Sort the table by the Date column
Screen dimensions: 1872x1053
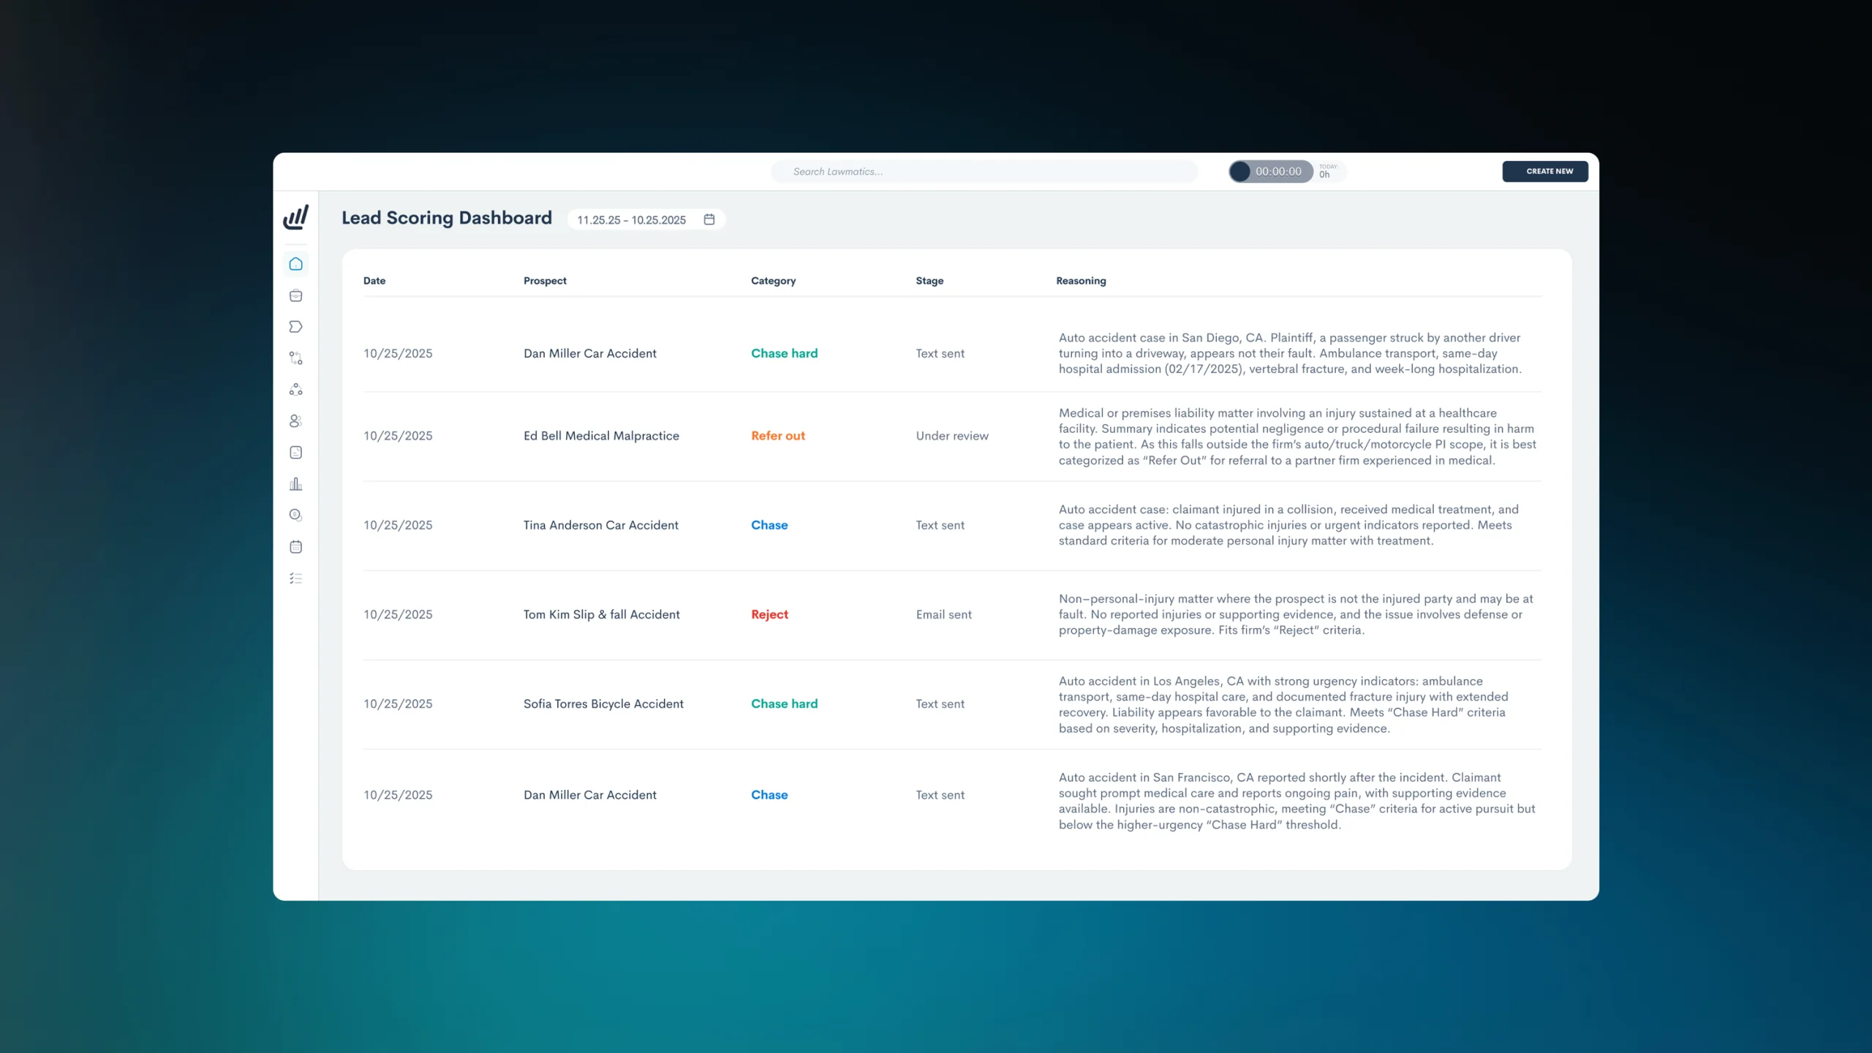[374, 280]
